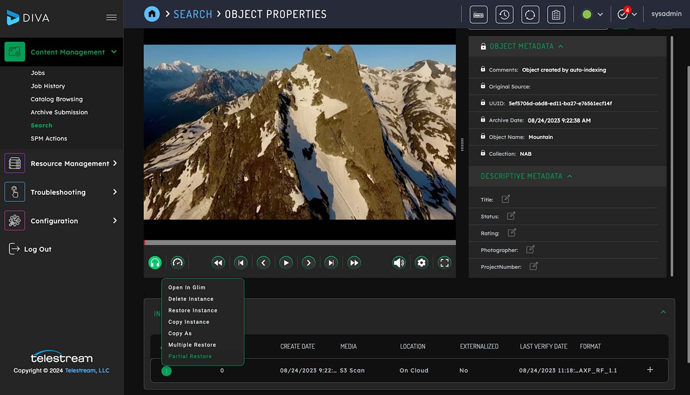The height and width of the screenshot is (395, 690).
Task: Click the edit icon next to Title
Action: point(506,199)
